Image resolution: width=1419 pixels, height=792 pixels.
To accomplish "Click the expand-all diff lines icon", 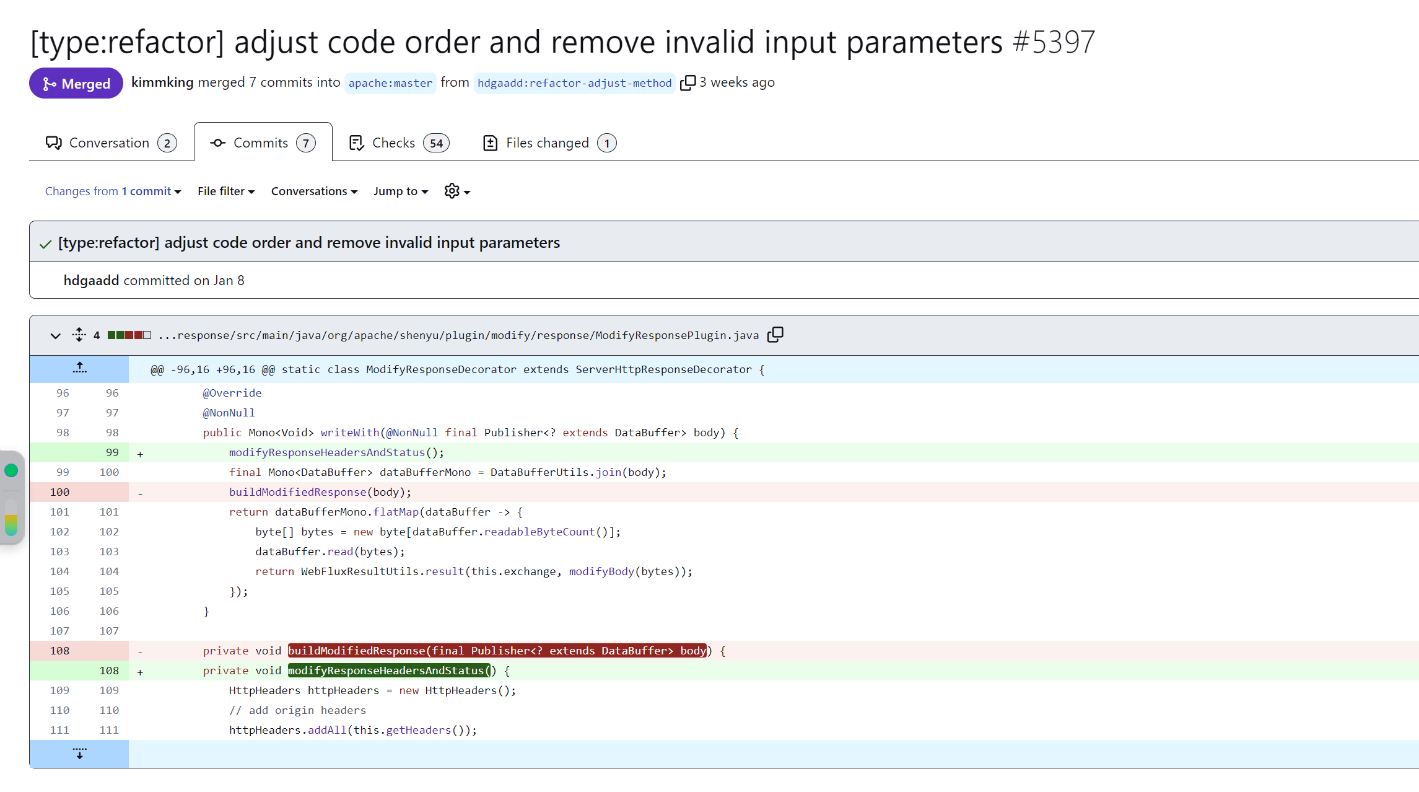I will pyautogui.click(x=79, y=335).
